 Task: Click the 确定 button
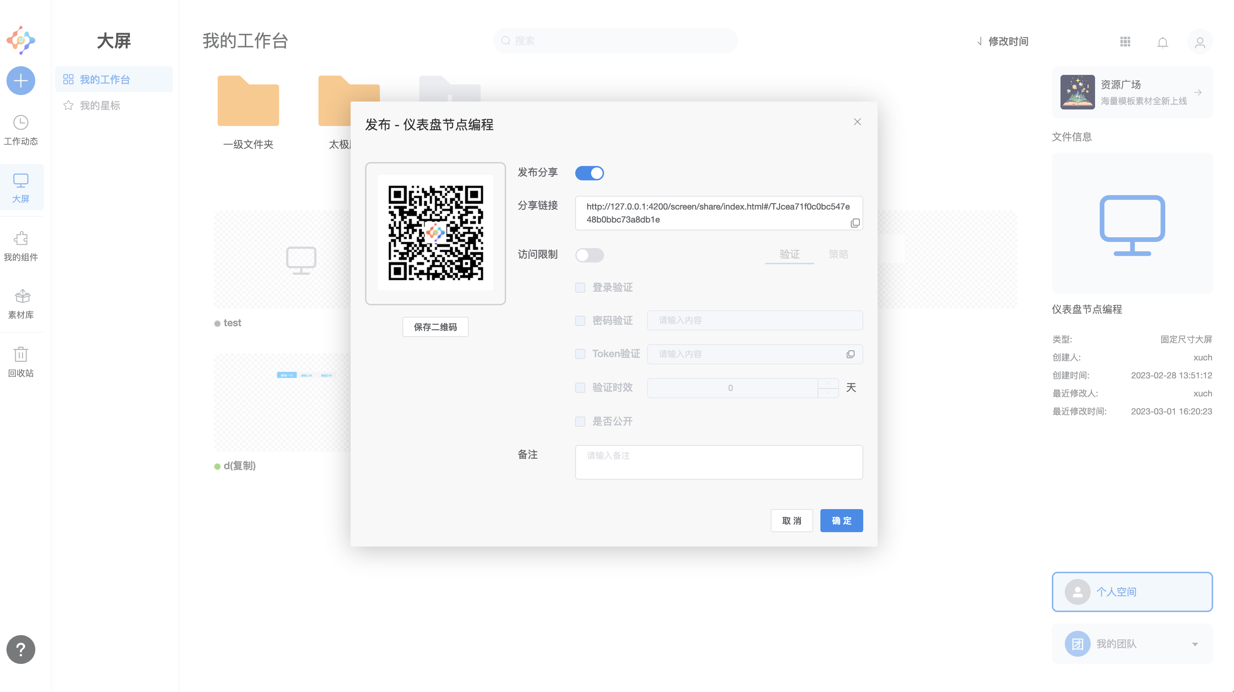(841, 520)
